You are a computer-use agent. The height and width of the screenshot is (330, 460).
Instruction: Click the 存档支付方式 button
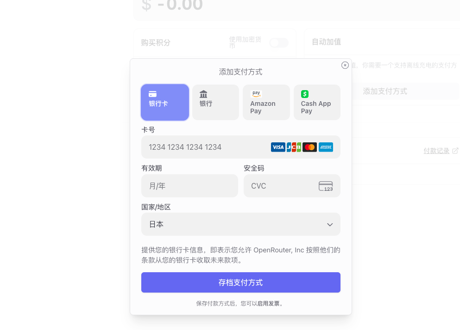pos(240,282)
